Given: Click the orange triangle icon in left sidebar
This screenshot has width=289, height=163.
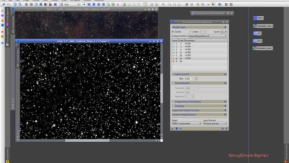Looking at the screenshot, I should tap(2, 20).
